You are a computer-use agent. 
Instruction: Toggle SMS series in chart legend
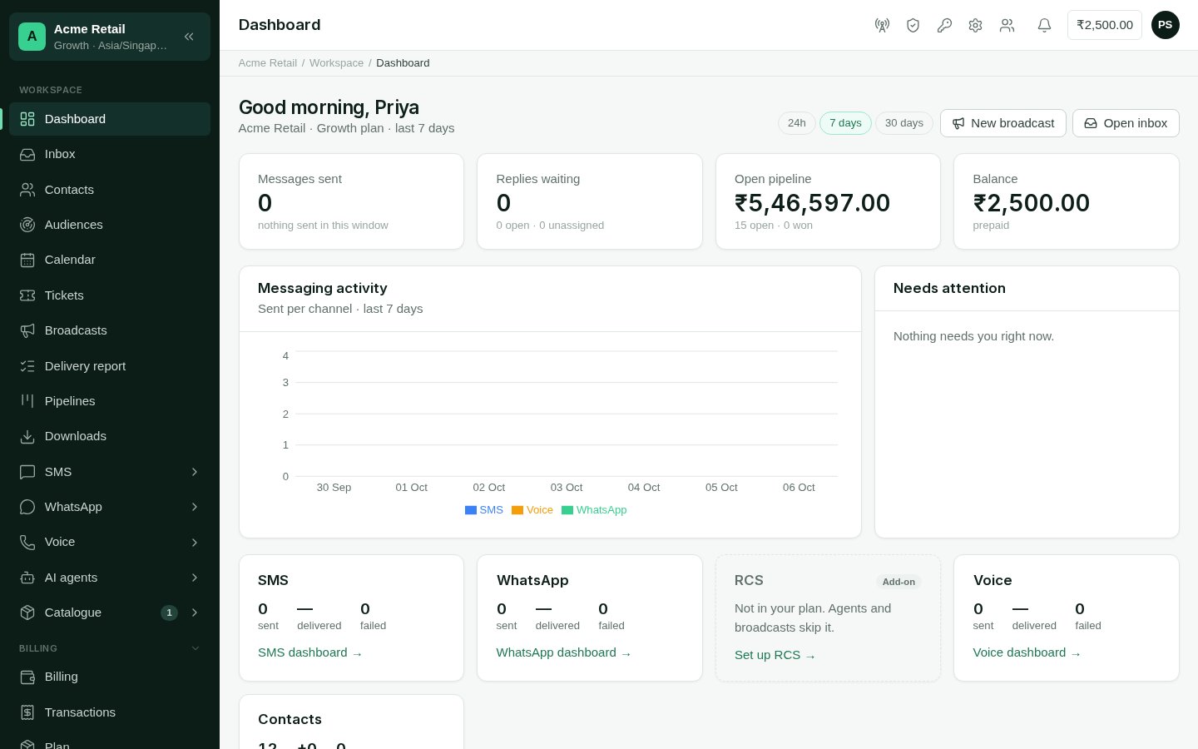484,510
